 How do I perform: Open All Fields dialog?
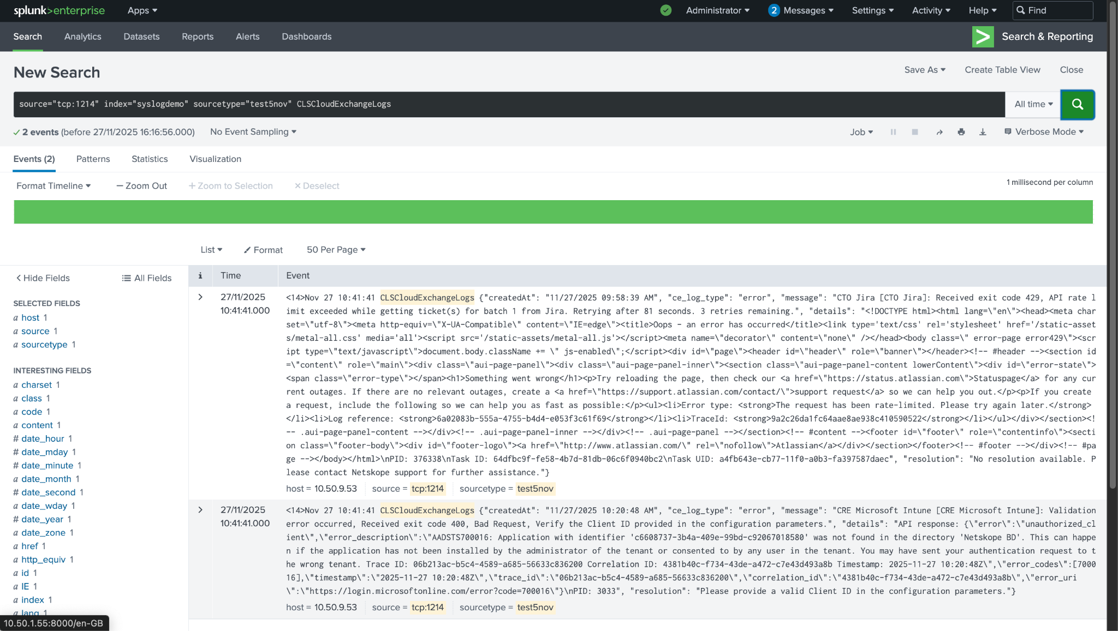(x=146, y=278)
